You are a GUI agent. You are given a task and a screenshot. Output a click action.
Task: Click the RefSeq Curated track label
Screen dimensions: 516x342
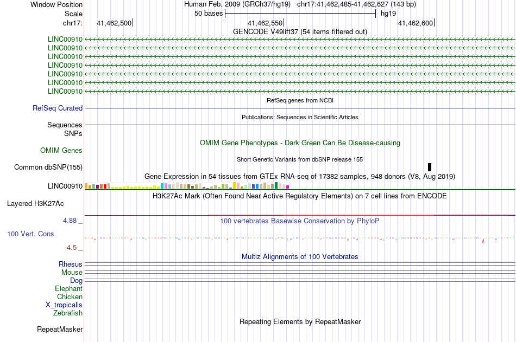coord(58,108)
